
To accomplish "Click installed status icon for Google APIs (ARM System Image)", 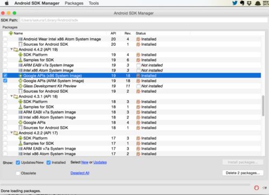I will point(138,81).
